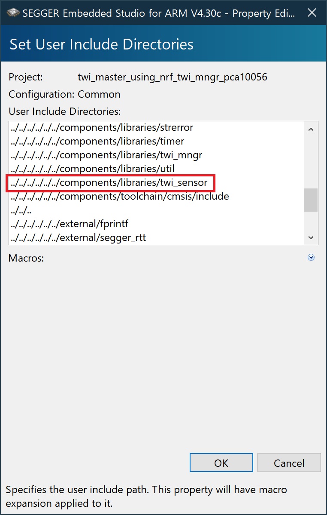327x515 pixels.
Task: Click the SEGGER Embedded Studio title bar icon
Action: [13, 13]
